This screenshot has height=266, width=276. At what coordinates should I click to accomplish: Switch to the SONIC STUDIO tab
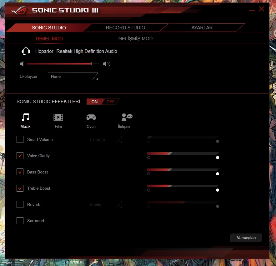pyautogui.click(x=49, y=28)
